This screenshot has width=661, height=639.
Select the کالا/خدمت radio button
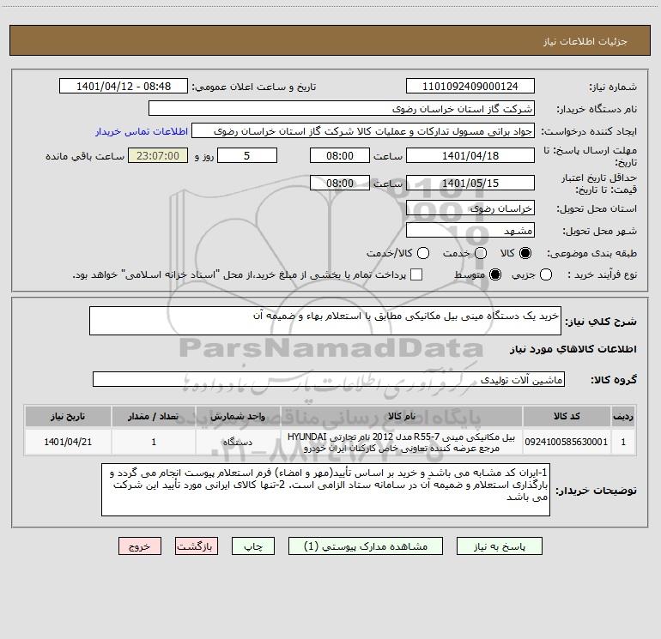[423, 253]
